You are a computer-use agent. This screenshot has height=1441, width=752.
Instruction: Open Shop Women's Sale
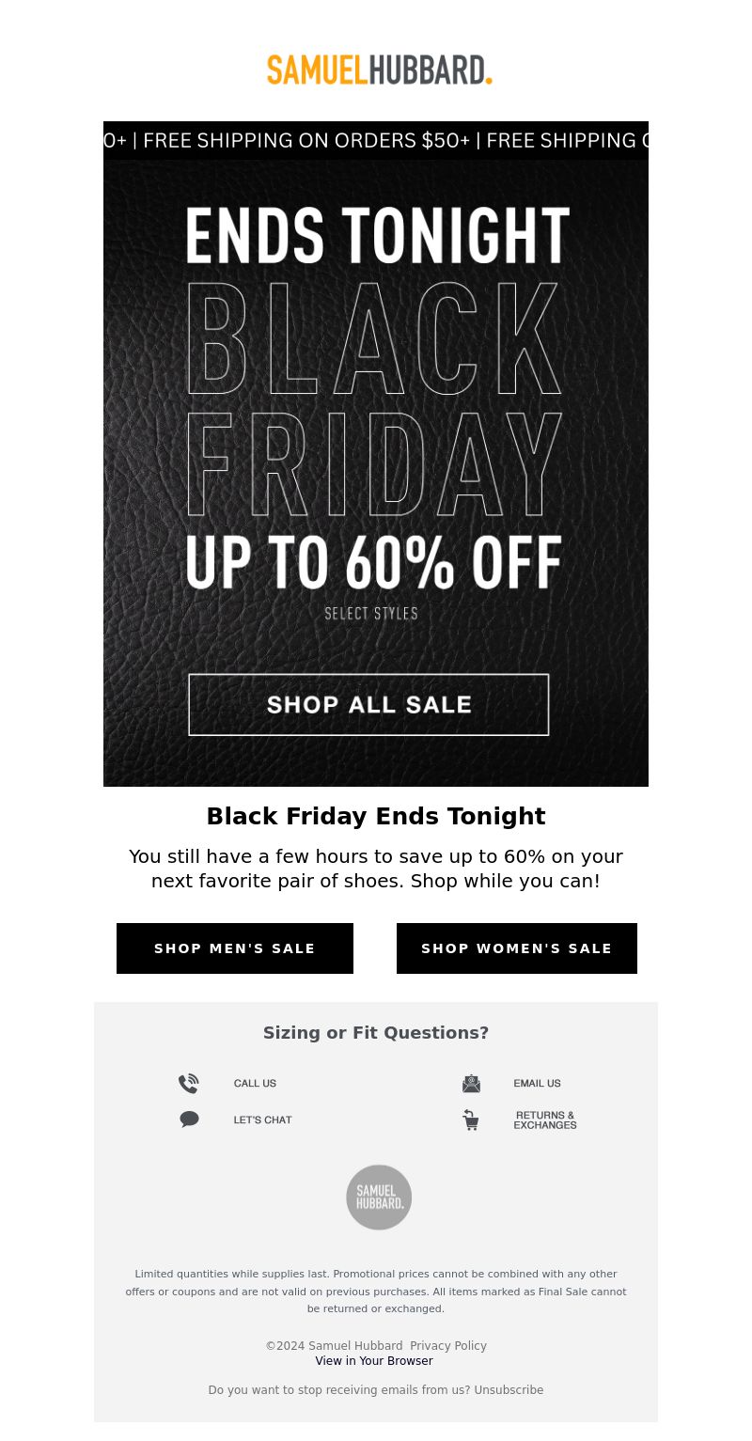(517, 948)
